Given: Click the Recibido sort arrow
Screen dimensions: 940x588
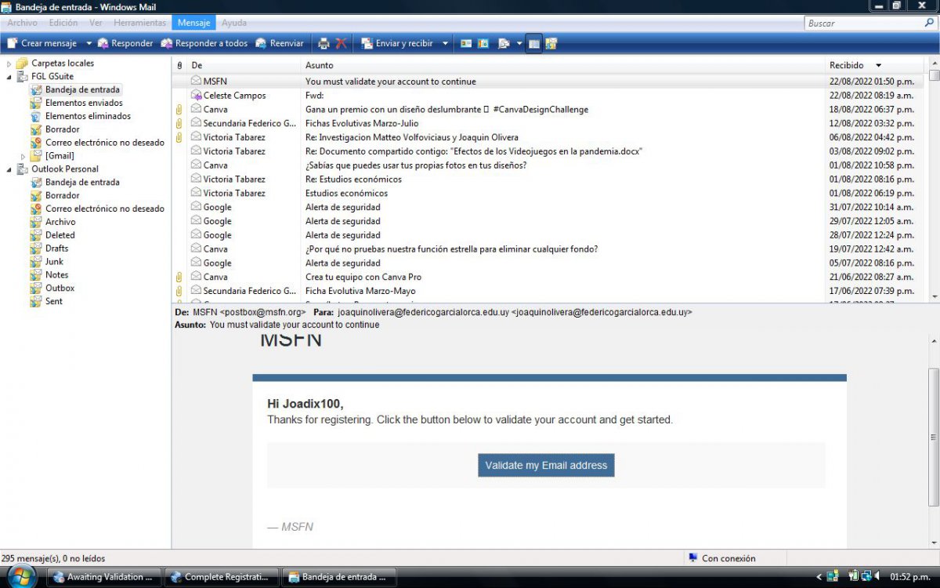Looking at the screenshot, I should click(878, 65).
